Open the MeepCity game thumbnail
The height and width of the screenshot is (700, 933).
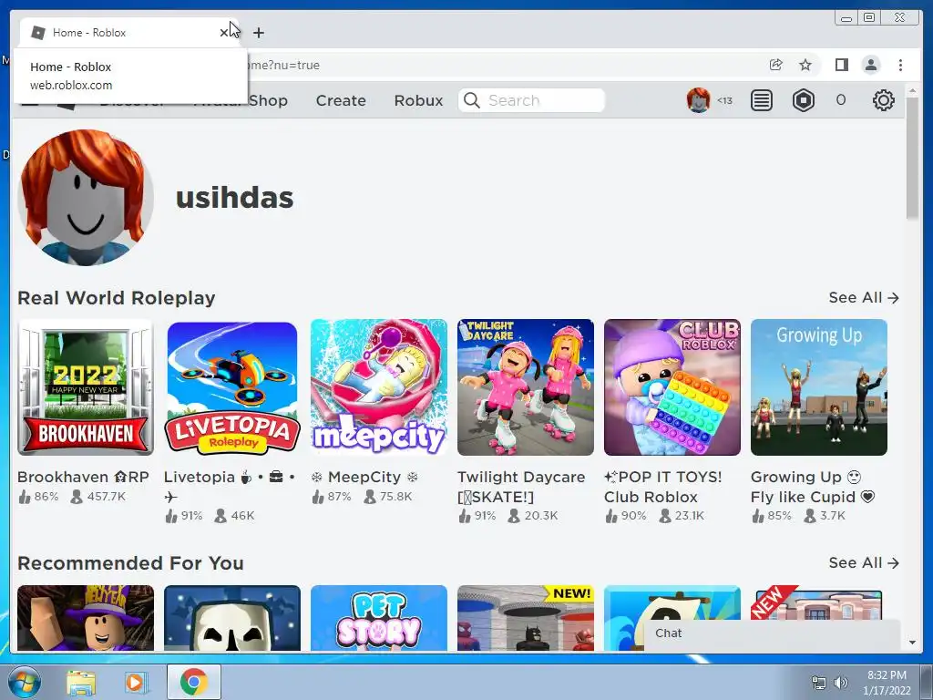tap(379, 387)
